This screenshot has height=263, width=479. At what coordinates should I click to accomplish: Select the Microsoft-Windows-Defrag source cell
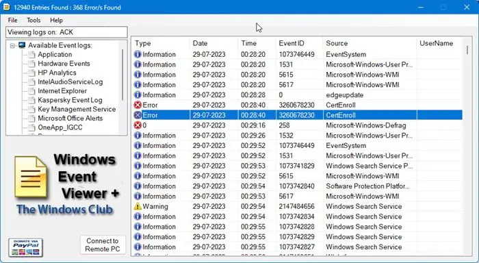pyautogui.click(x=366, y=125)
